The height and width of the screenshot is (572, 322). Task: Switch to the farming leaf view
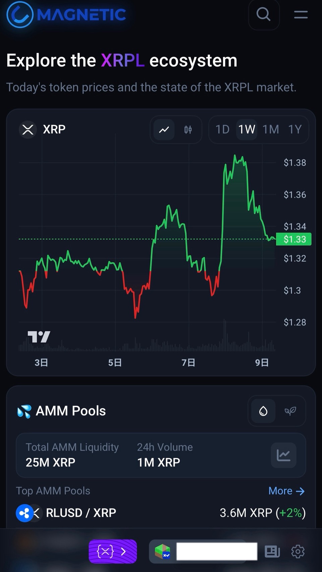(290, 411)
